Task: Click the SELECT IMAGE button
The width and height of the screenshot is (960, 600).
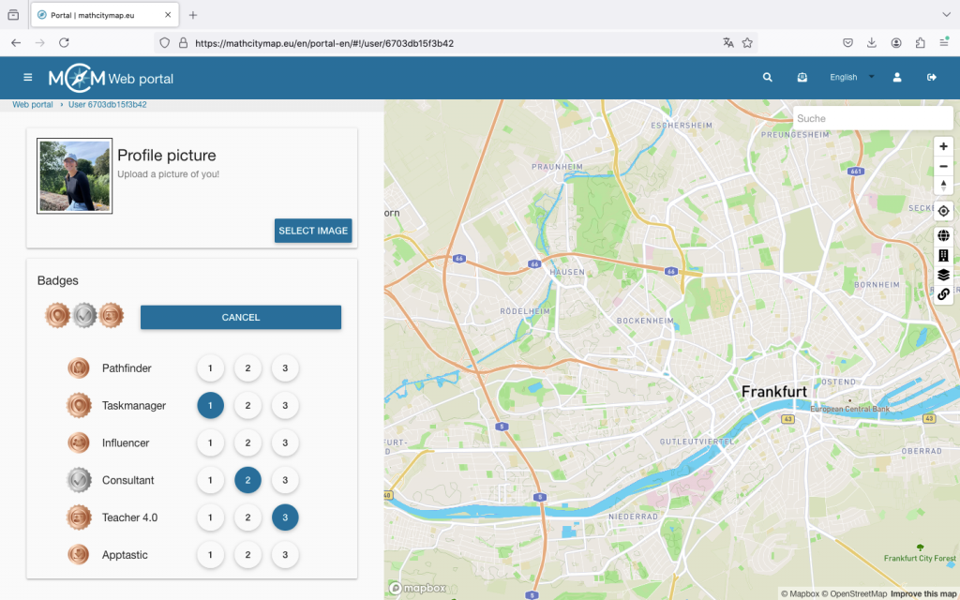Action: 313,231
